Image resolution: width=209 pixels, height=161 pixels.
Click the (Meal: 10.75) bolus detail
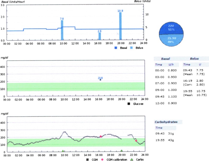195,95
